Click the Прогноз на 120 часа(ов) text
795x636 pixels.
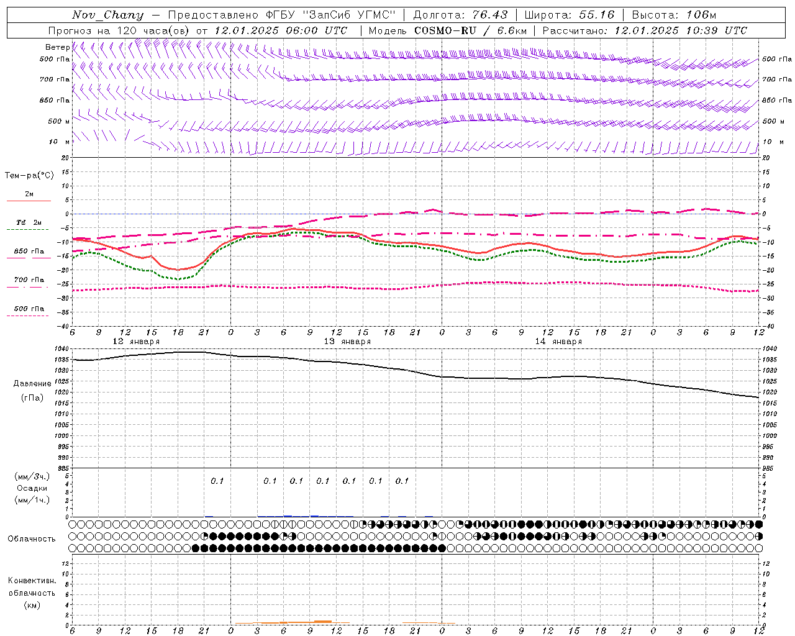119,30
